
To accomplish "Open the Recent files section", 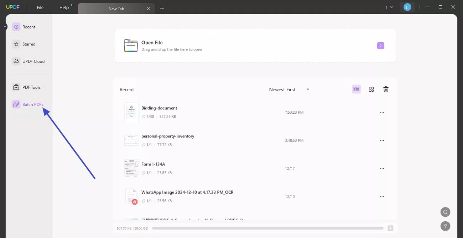I will pos(28,27).
